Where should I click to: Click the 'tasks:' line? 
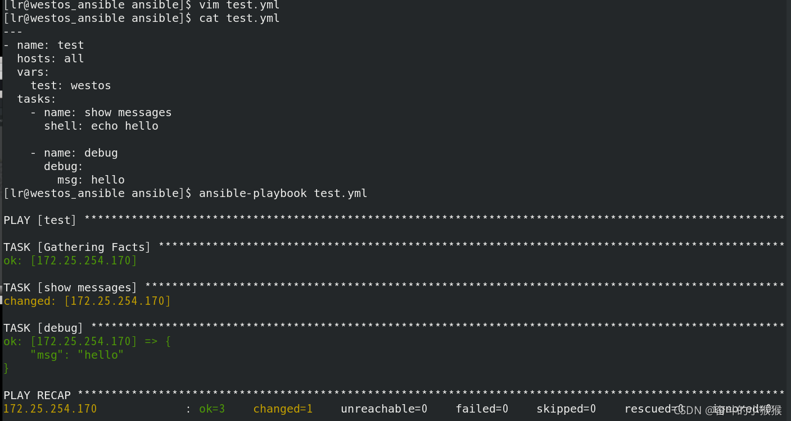pyautogui.click(x=37, y=99)
